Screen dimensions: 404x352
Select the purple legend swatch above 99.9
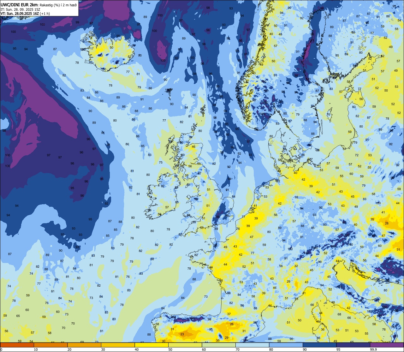387,345
